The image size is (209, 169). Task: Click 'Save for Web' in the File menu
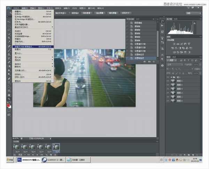[x=25, y=46]
